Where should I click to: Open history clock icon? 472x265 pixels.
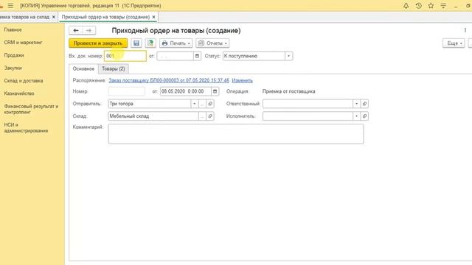point(418,6)
